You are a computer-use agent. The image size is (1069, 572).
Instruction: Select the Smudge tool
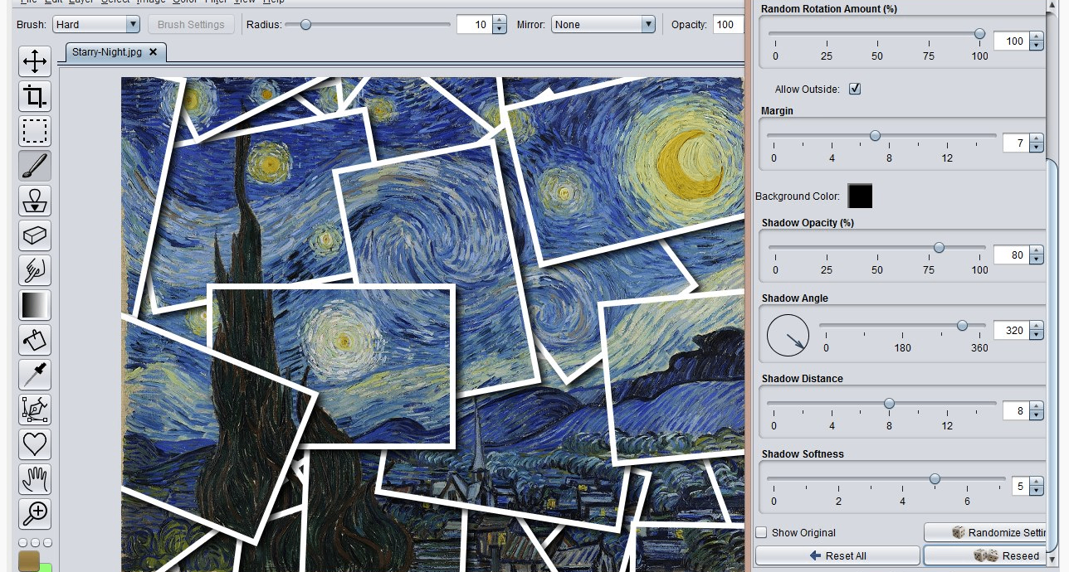pos(35,270)
